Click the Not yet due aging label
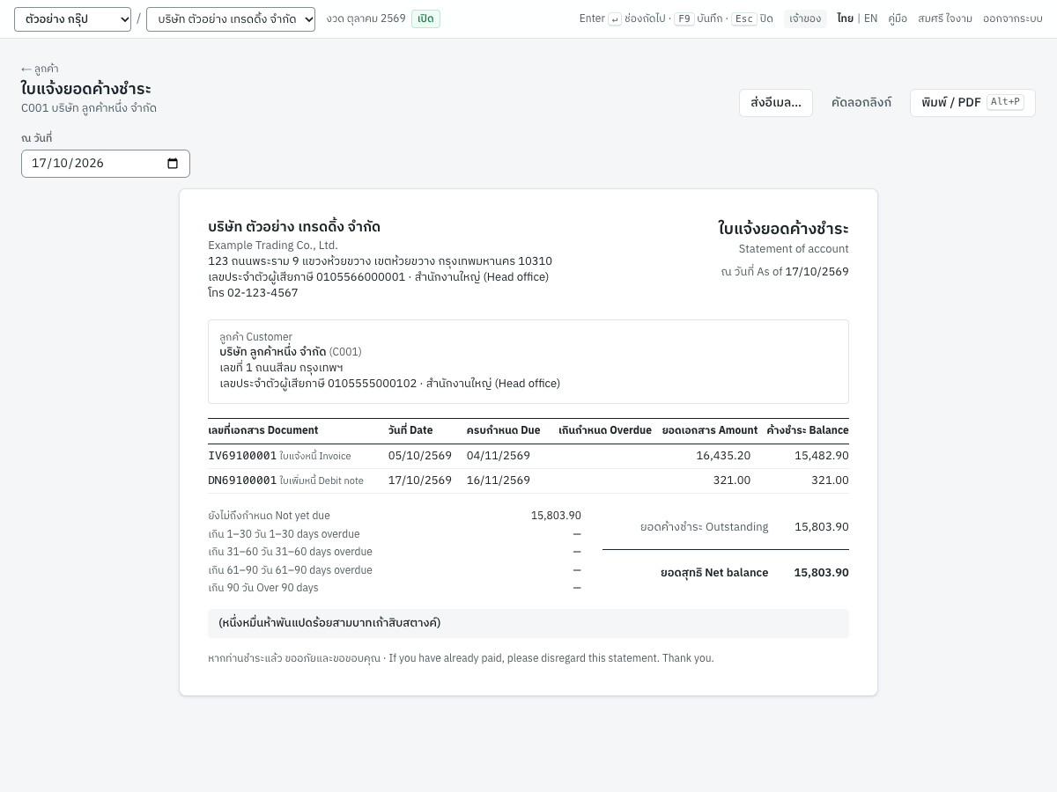 [270, 516]
